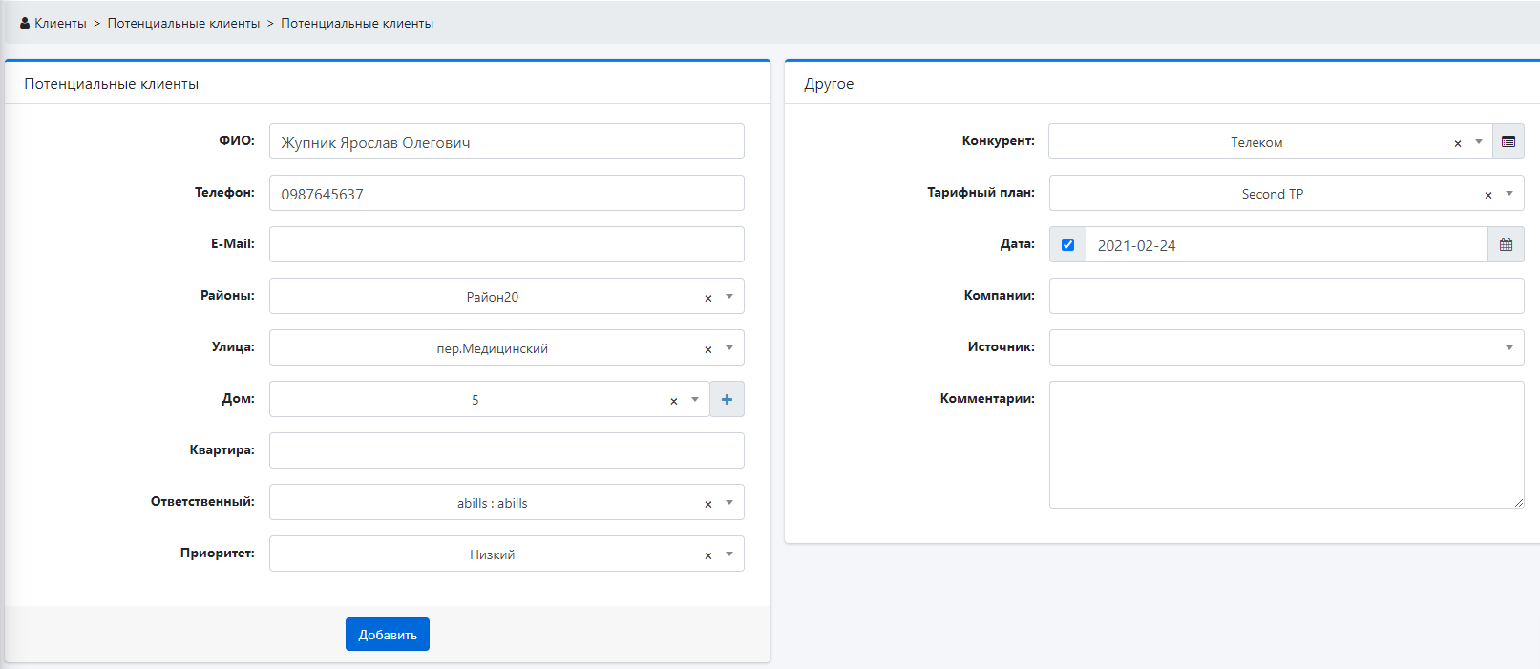The width and height of the screenshot is (1540, 669).
Task: Clear the Улица value пер.Медицинский
Action: point(707,349)
